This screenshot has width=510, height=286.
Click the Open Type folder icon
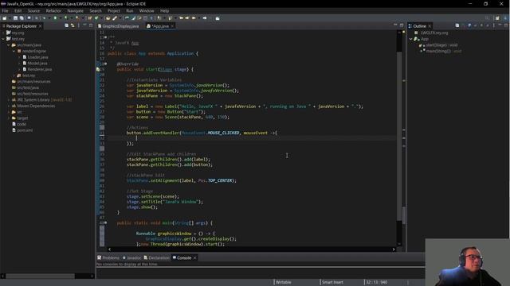(108, 18)
